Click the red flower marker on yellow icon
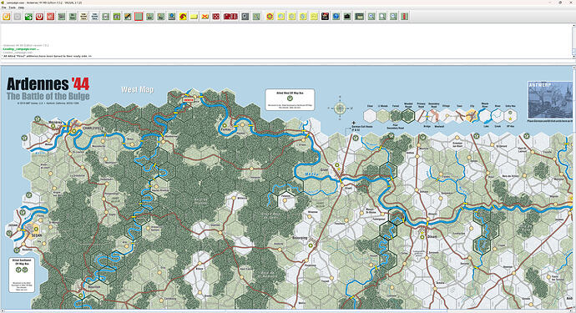Viewport: 576px width, 313px height. tap(270, 16)
